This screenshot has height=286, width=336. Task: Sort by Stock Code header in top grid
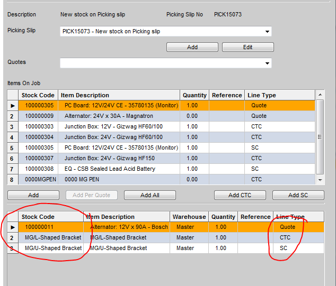pos(38,95)
